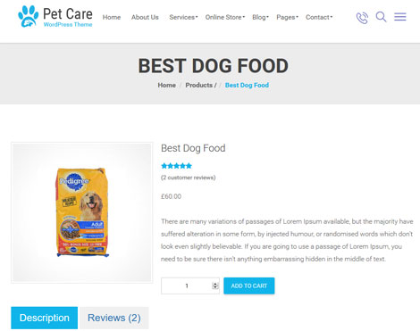The width and height of the screenshot is (420, 331).
Task: Click the Add to Cart button
Action: pyautogui.click(x=249, y=285)
